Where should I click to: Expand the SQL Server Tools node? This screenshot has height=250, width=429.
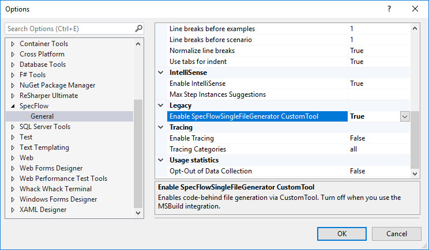click(x=13, y=127)
